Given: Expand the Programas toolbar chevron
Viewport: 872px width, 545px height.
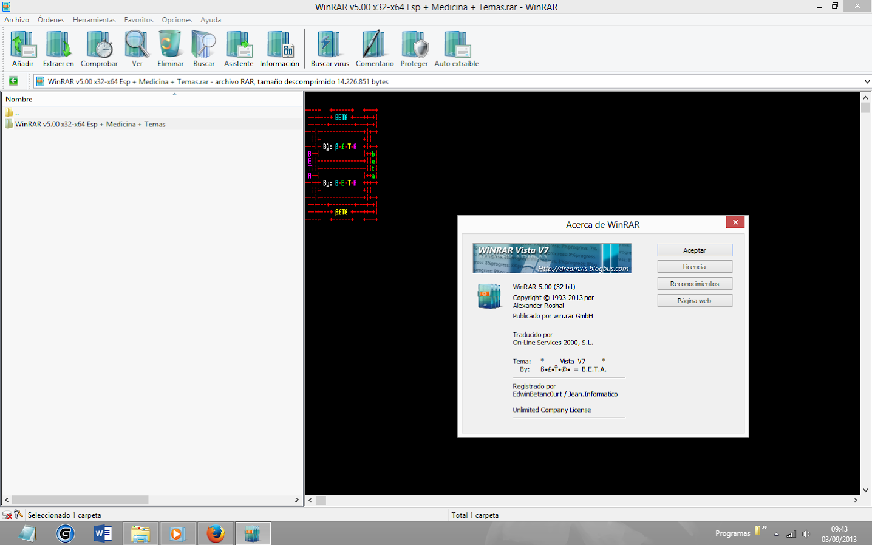Looking at the screenshot, I should [x=765, y=527].
